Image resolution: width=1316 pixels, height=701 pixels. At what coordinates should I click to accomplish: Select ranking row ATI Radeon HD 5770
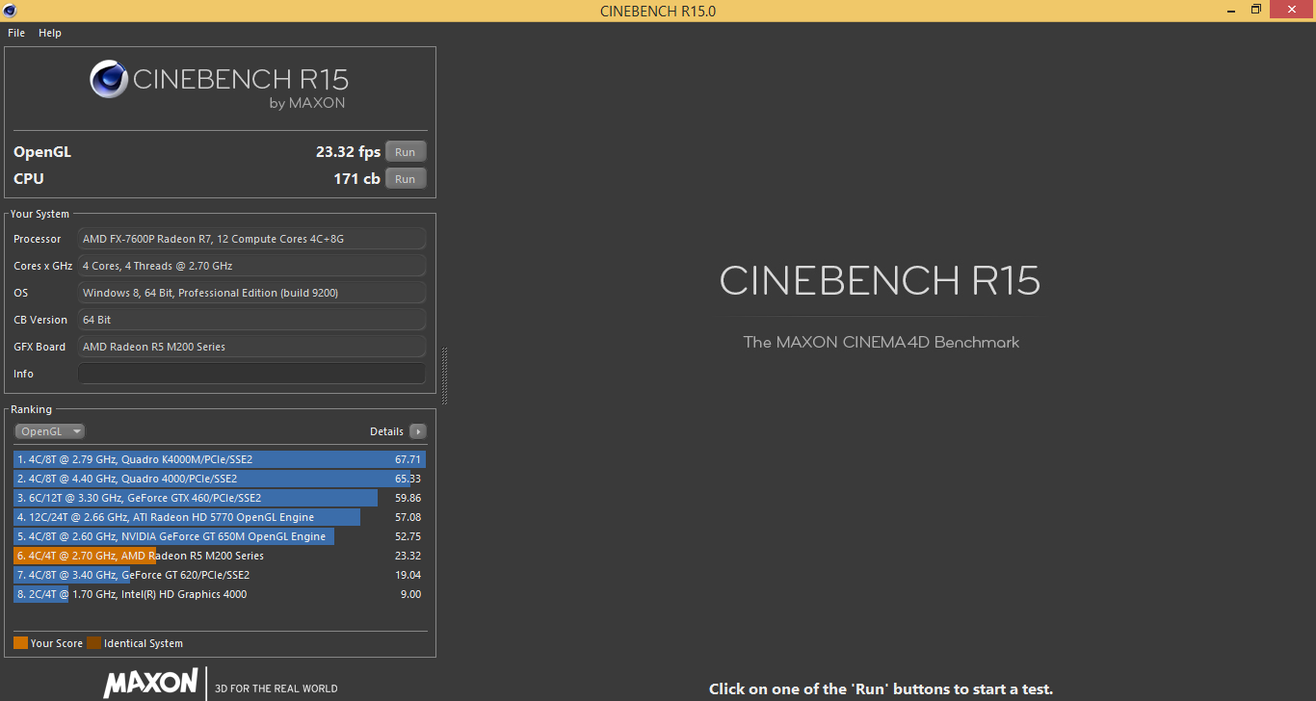click(x=220, y=517)
